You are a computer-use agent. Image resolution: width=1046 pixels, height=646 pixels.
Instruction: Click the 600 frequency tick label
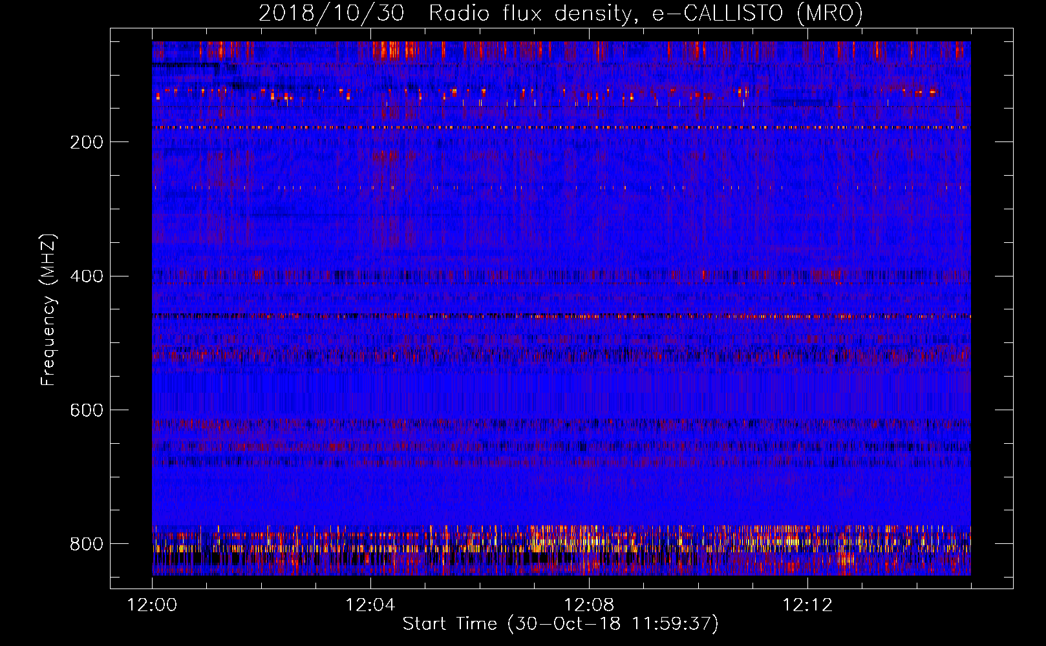(x=87, y=411)
